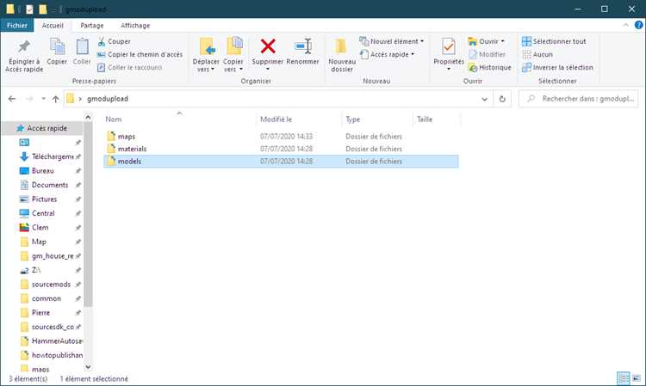Select the models folder
This screenshot has height=386, width=646.
click(281, 161)
